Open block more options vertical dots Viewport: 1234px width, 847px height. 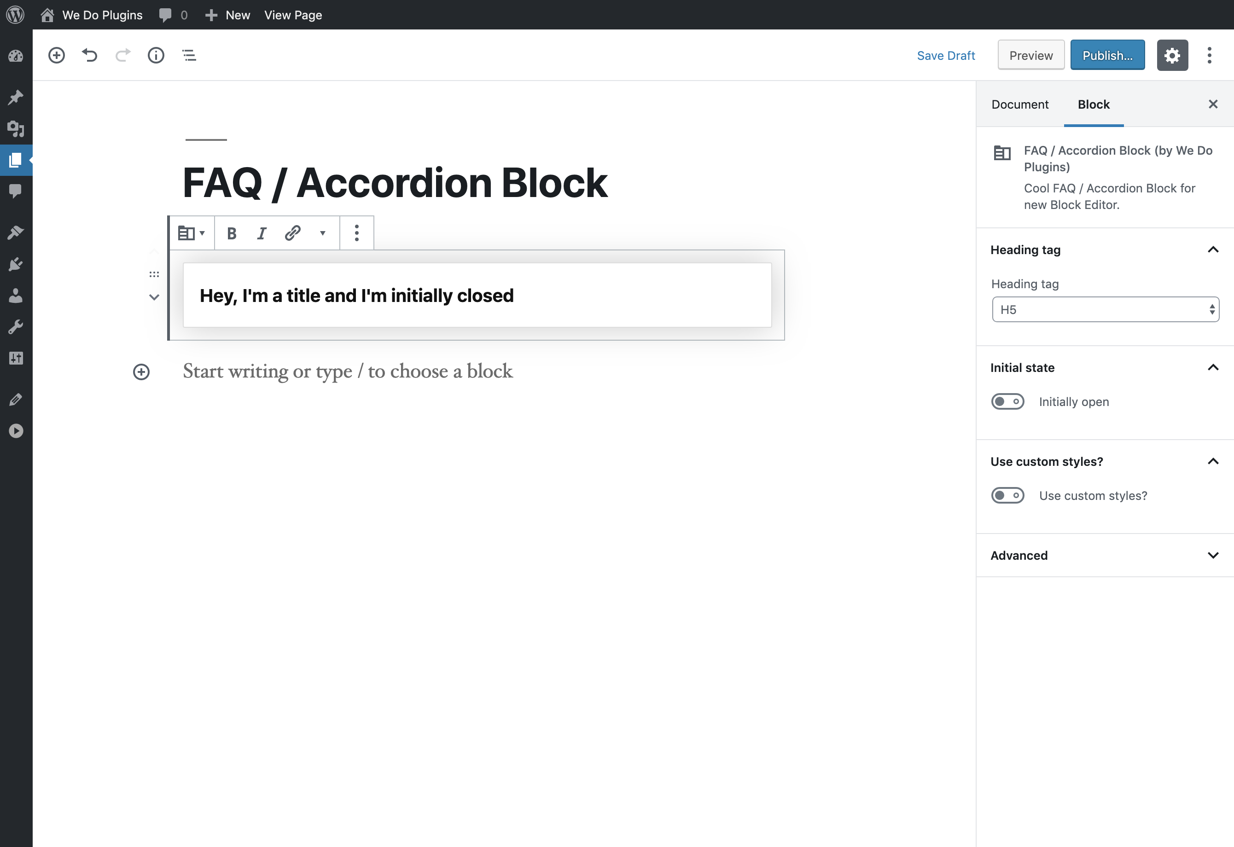click(x=357, y=233)
